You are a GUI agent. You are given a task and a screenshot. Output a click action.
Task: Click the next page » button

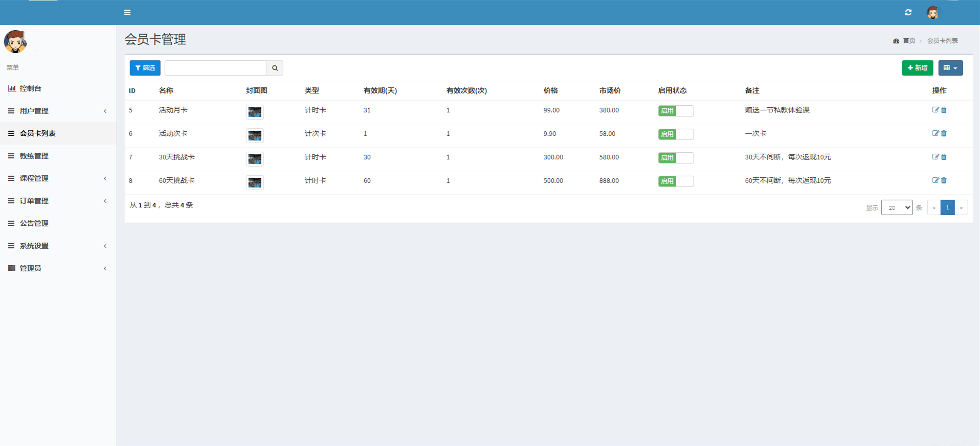961,207
